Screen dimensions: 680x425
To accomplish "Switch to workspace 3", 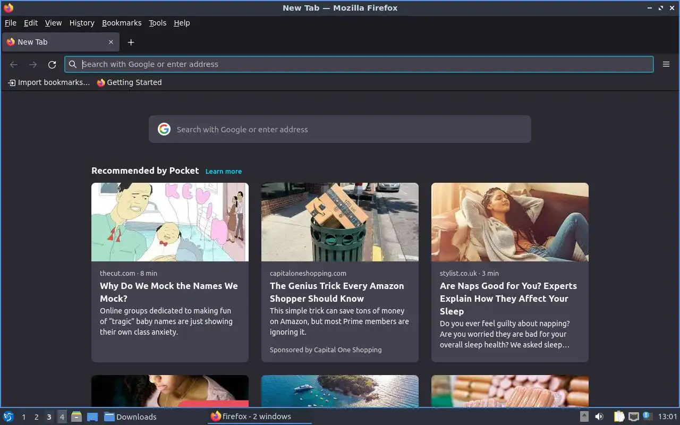I will tap(49, 417).
